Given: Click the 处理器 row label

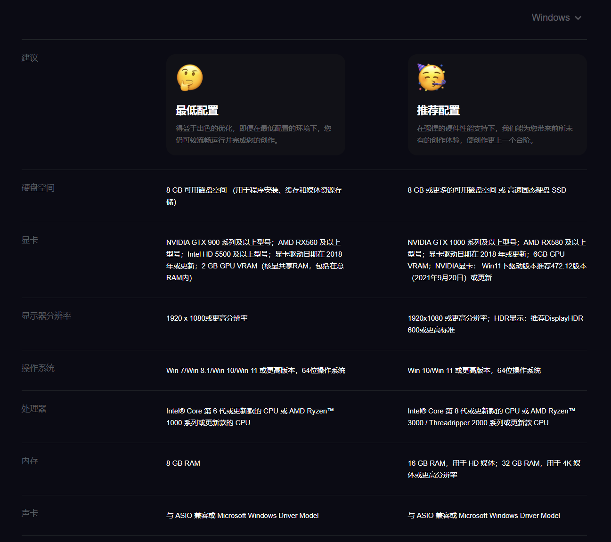Looking at the screenshot, I should coord(34,409).
